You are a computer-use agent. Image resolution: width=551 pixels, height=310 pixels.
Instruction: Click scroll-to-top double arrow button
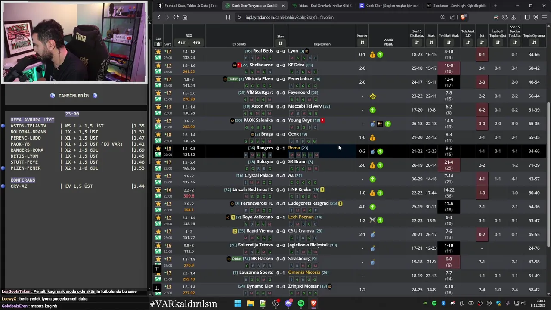(x=157, y=269)
